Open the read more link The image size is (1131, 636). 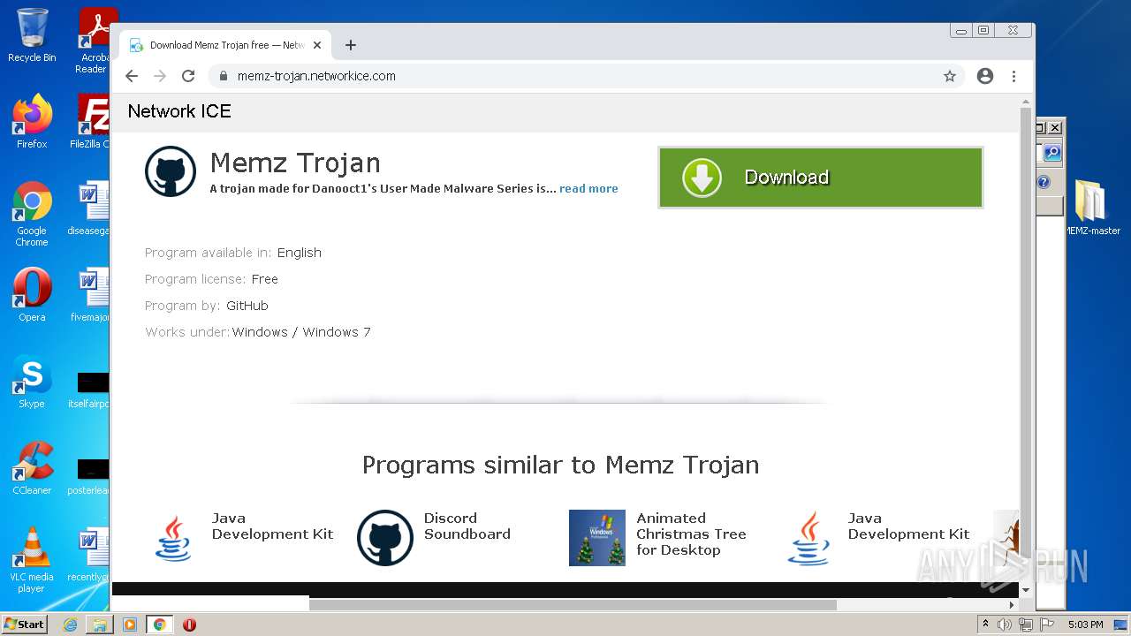coord(588,188)
